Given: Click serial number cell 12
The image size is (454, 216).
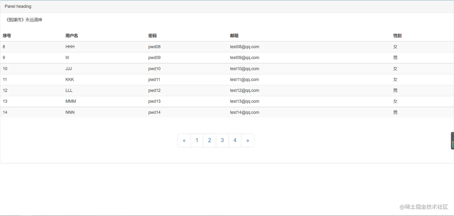Looking at the screenshot, I should tap(5, 90).
